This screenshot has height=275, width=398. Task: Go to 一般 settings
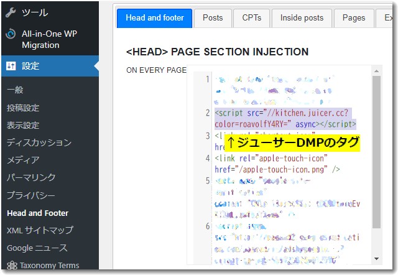(15, 90)
